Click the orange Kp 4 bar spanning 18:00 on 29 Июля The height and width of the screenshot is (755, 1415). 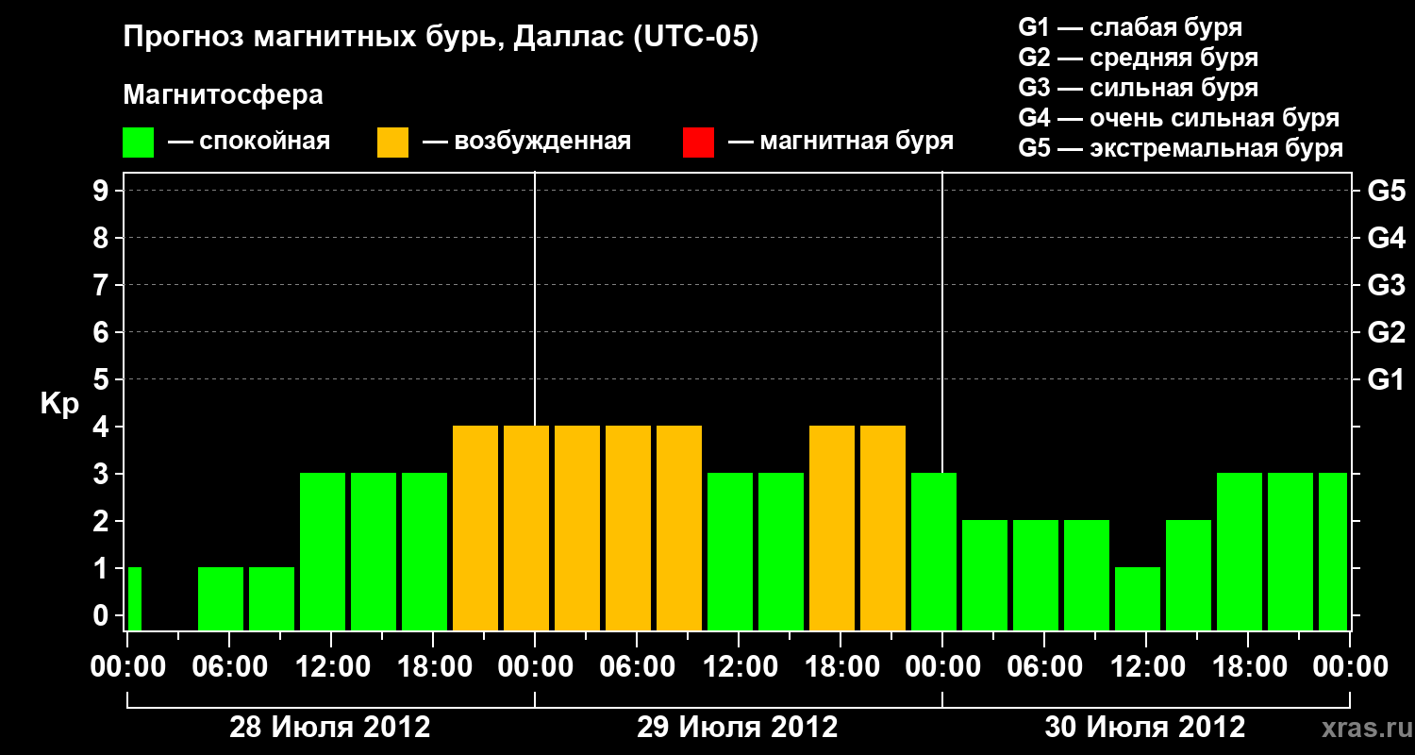tap(832, 528)
